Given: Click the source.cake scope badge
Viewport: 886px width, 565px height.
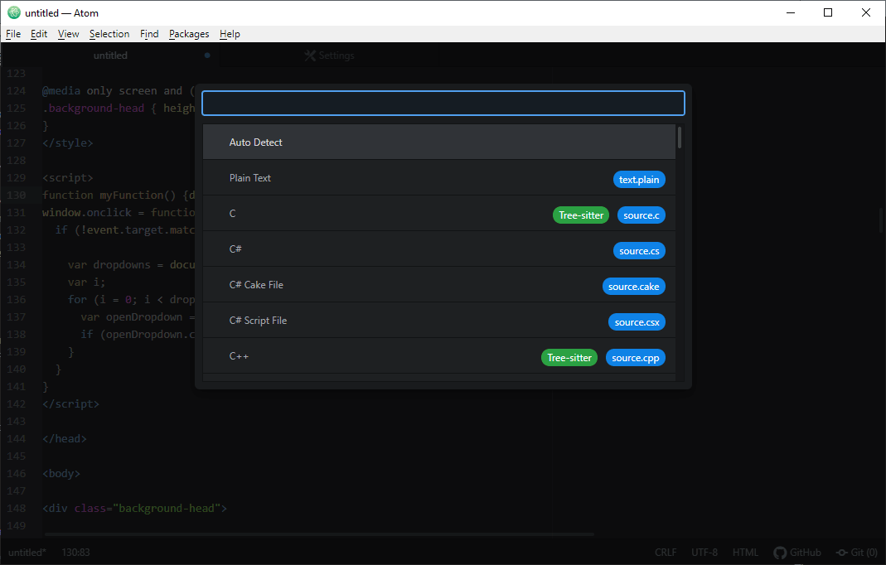Looking at the screenshot, I should [634, 287].
